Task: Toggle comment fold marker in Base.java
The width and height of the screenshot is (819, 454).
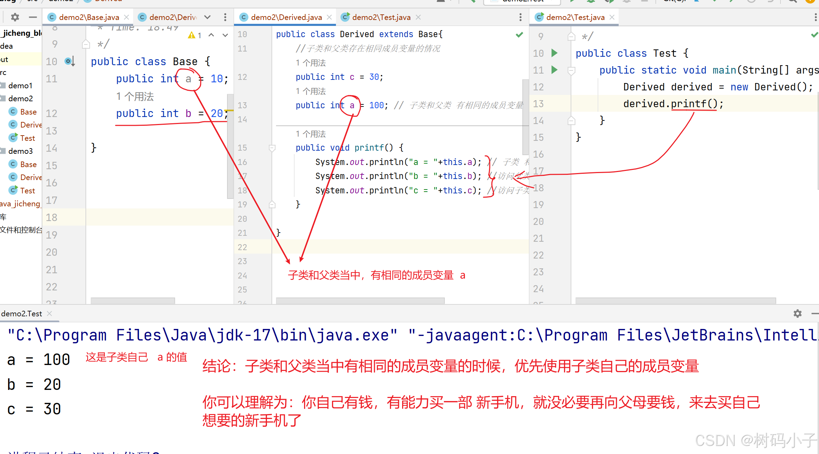Action: click(x=85, y=44)
